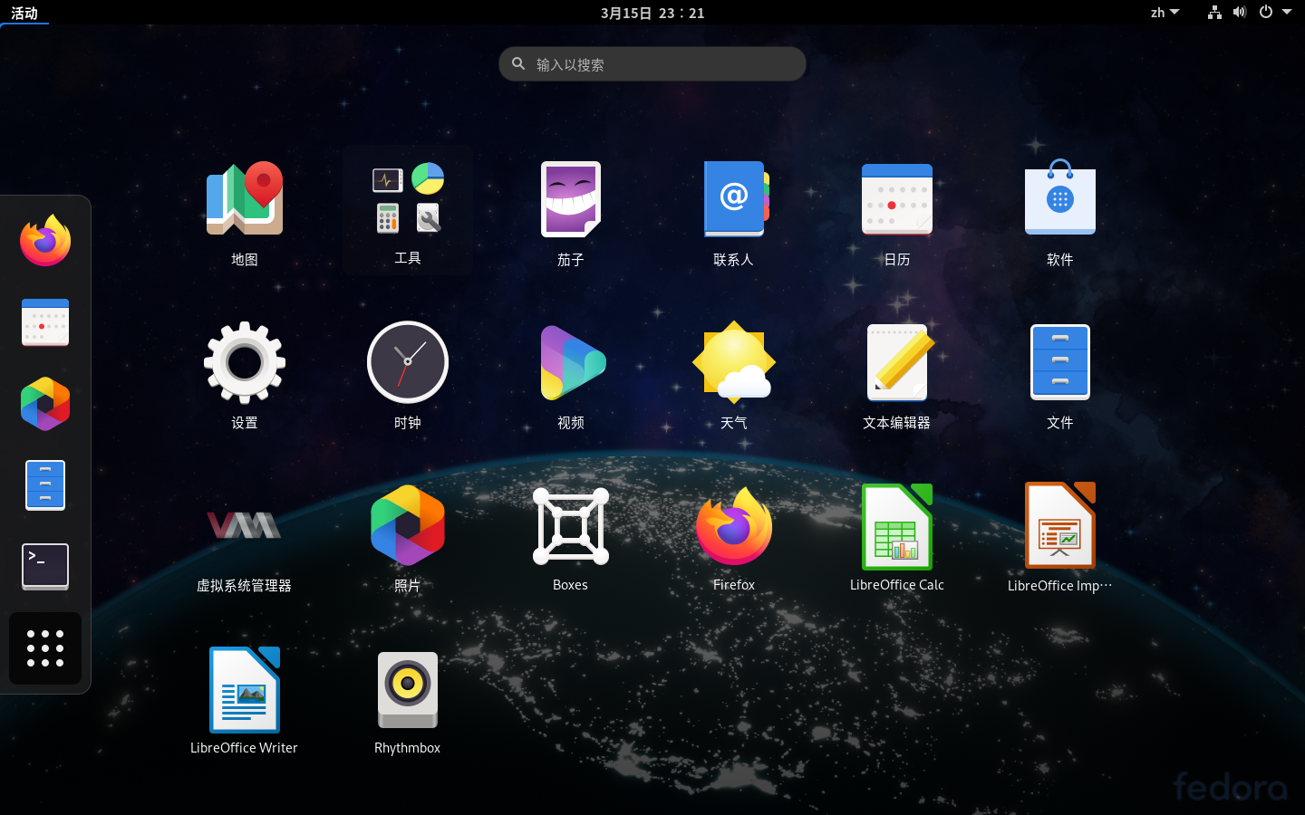Open 日历 calendar in the app grid

(x=897, y=199)
